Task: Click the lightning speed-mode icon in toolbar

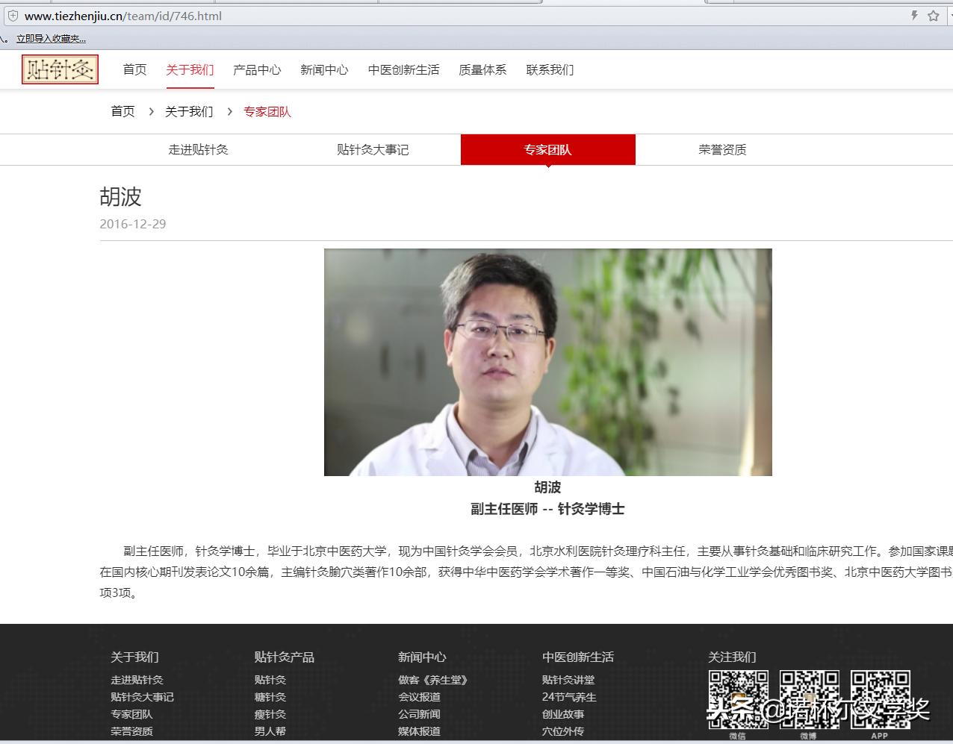Action: coord(913,15)
